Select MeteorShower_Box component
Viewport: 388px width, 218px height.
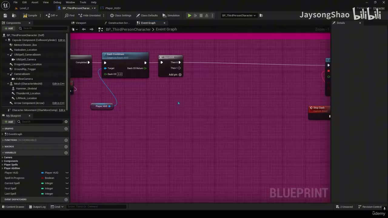tap(25, 45)
